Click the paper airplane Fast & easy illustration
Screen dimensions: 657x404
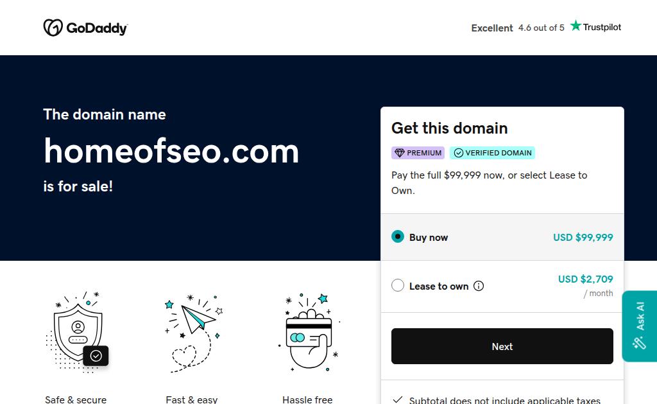pos(193,333)
